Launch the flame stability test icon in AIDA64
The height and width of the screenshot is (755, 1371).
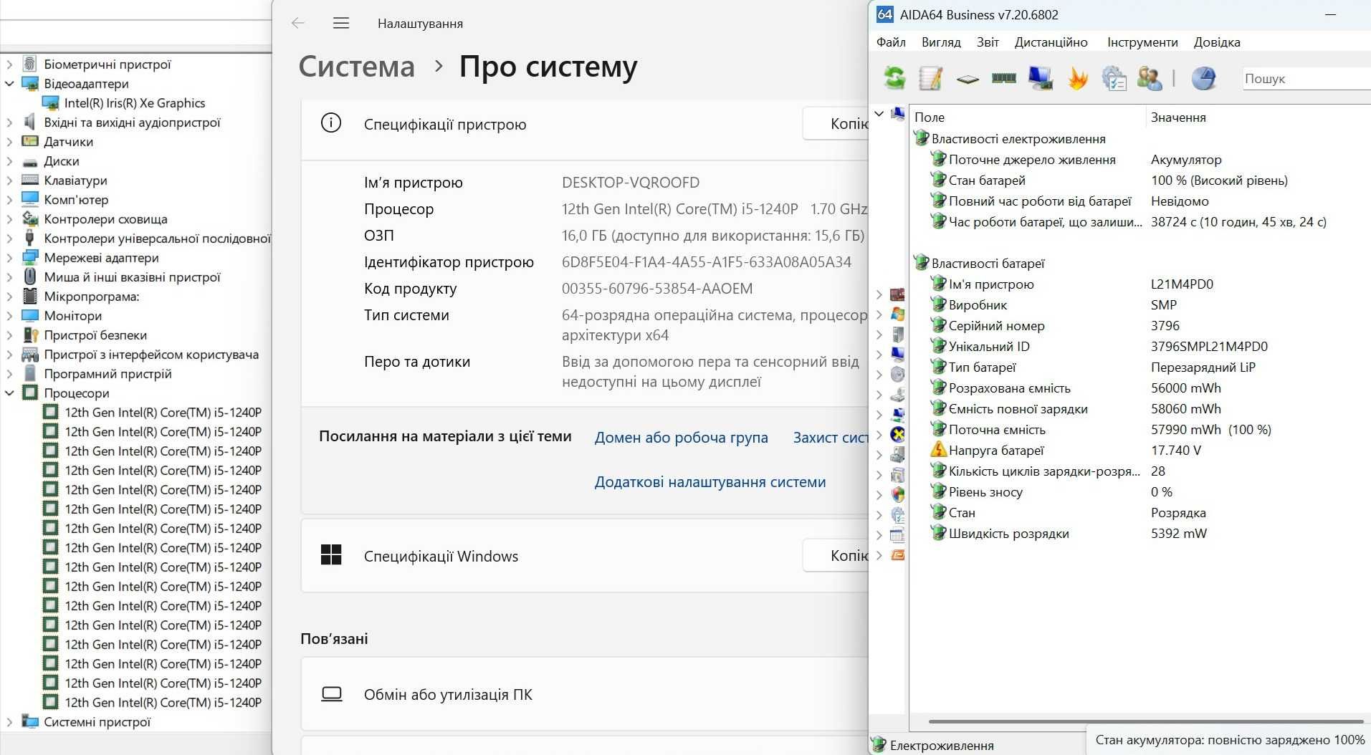1077,78
